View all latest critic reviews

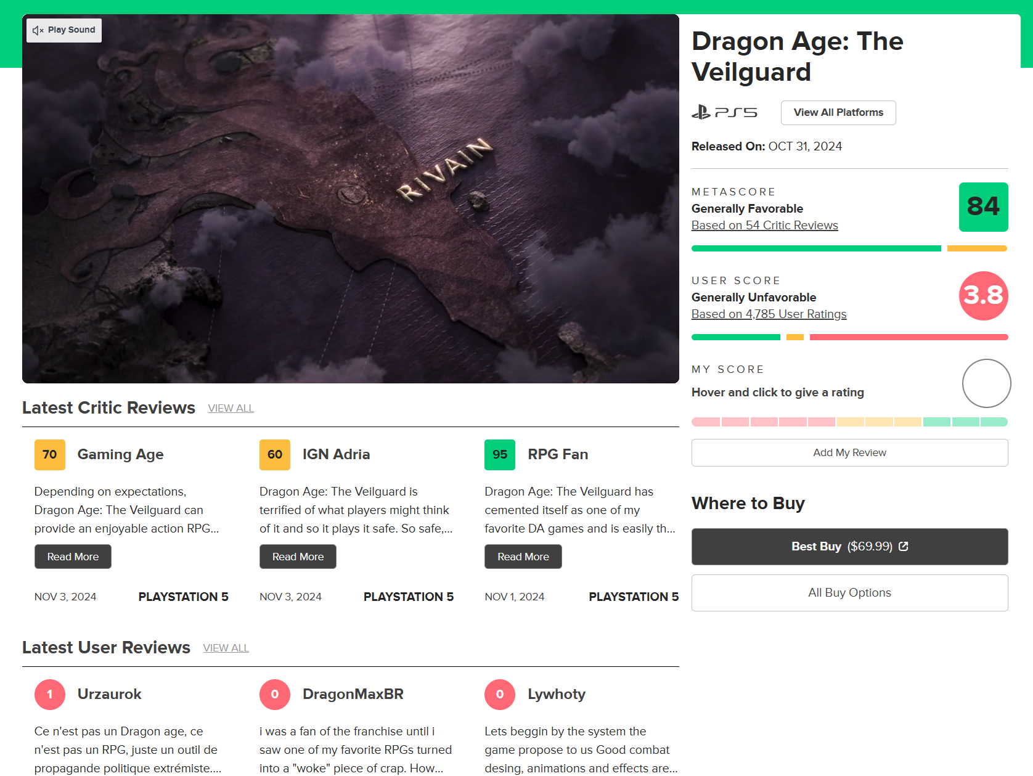(x=231, y=409)
